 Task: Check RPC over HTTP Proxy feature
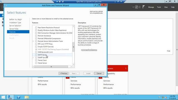point(36,44)
